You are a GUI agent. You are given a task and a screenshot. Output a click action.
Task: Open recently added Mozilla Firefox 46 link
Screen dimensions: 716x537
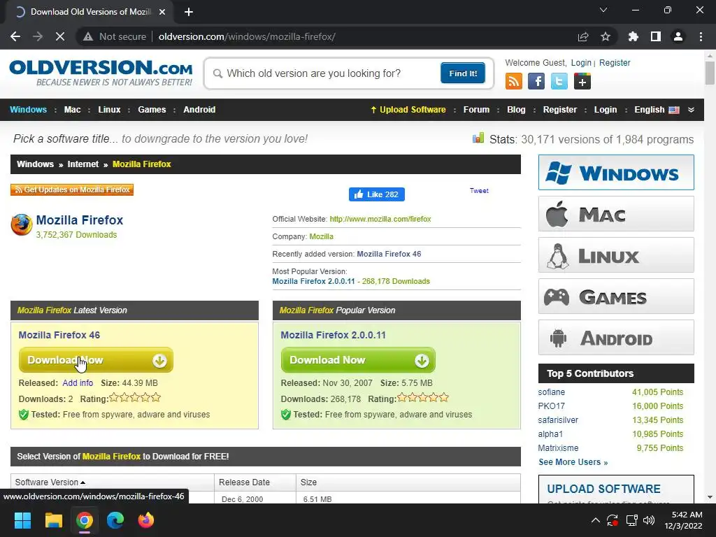[x=389, y=254]
